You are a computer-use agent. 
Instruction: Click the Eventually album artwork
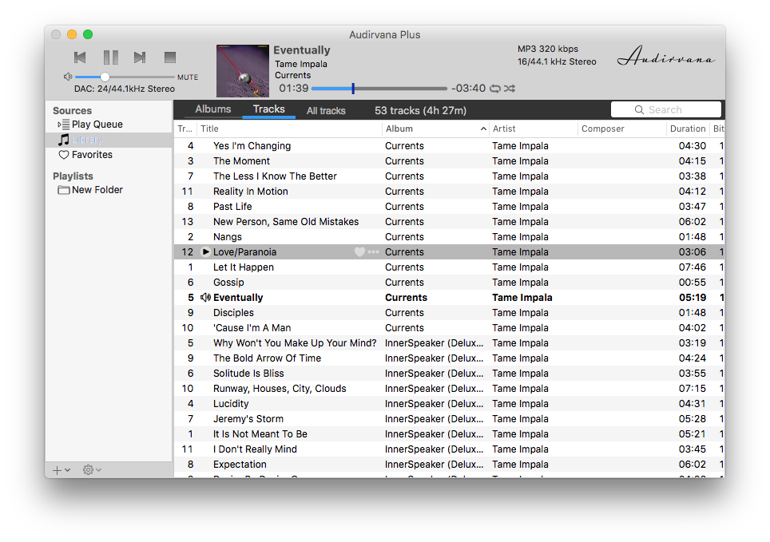(243, 71)
